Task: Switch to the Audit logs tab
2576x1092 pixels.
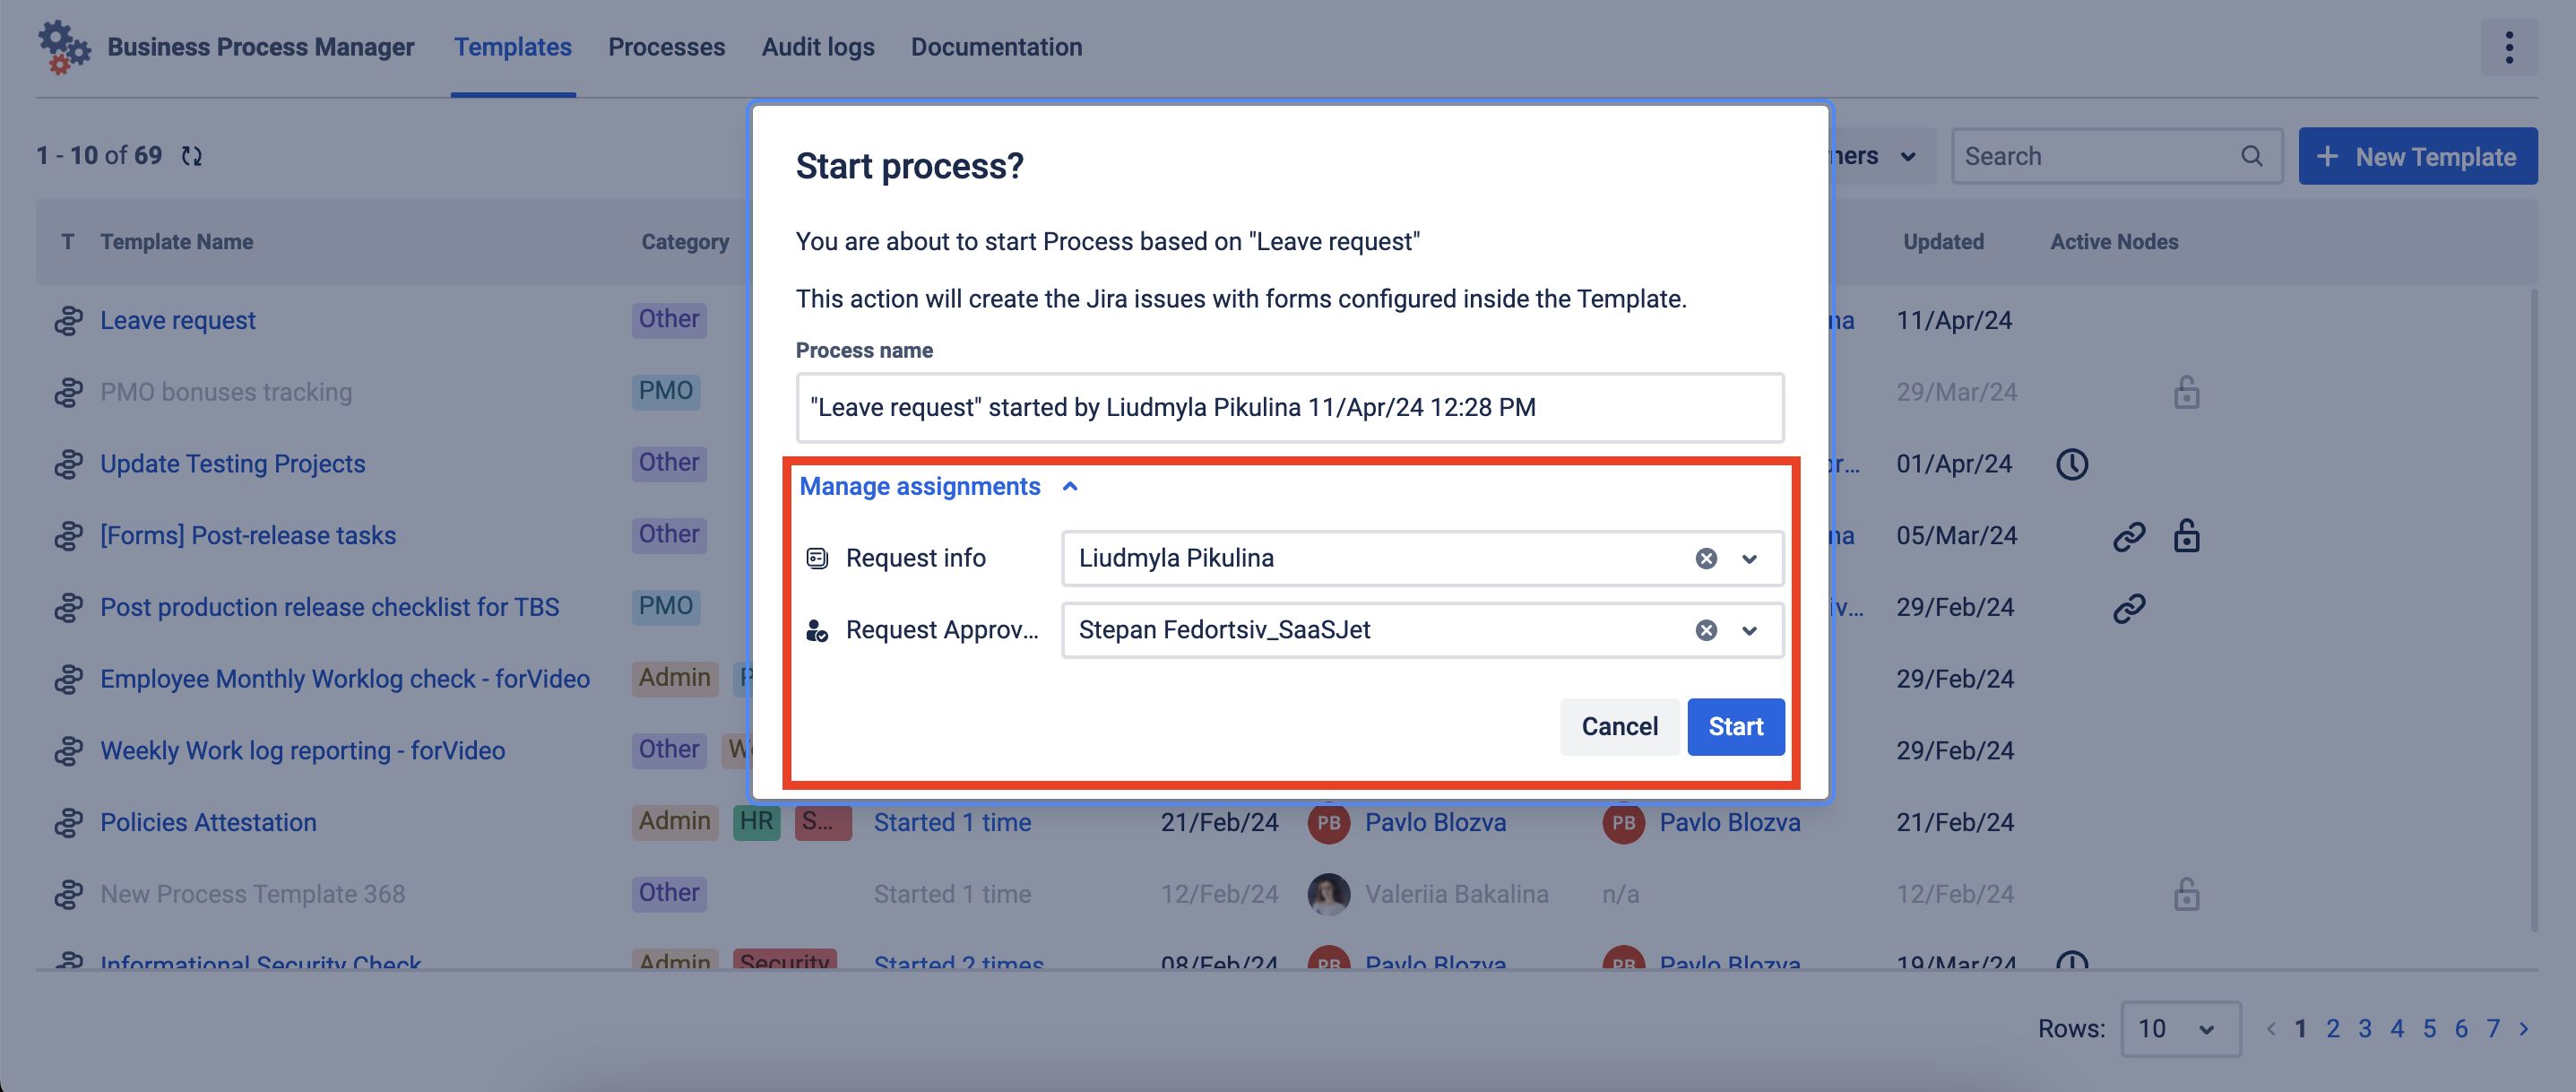Action: click(x=818, y=44)
